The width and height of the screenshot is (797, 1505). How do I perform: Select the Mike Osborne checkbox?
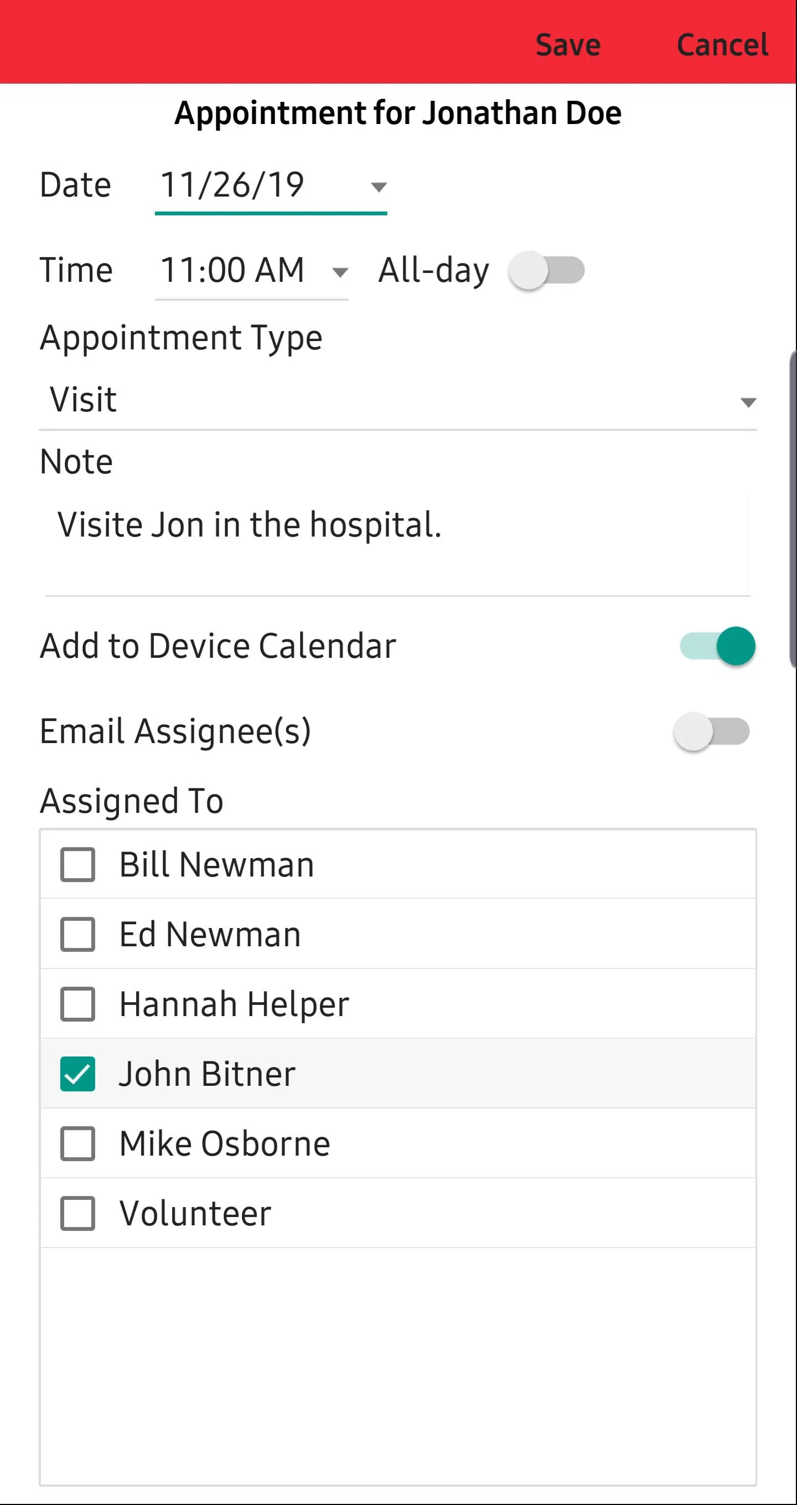77,1144
